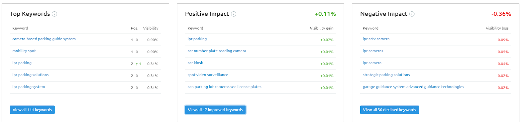Open camera-based parking guide system keyword
This screenshot has width=523, height=124.
[44, 39]
